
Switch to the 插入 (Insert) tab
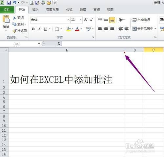coord(35,10)
